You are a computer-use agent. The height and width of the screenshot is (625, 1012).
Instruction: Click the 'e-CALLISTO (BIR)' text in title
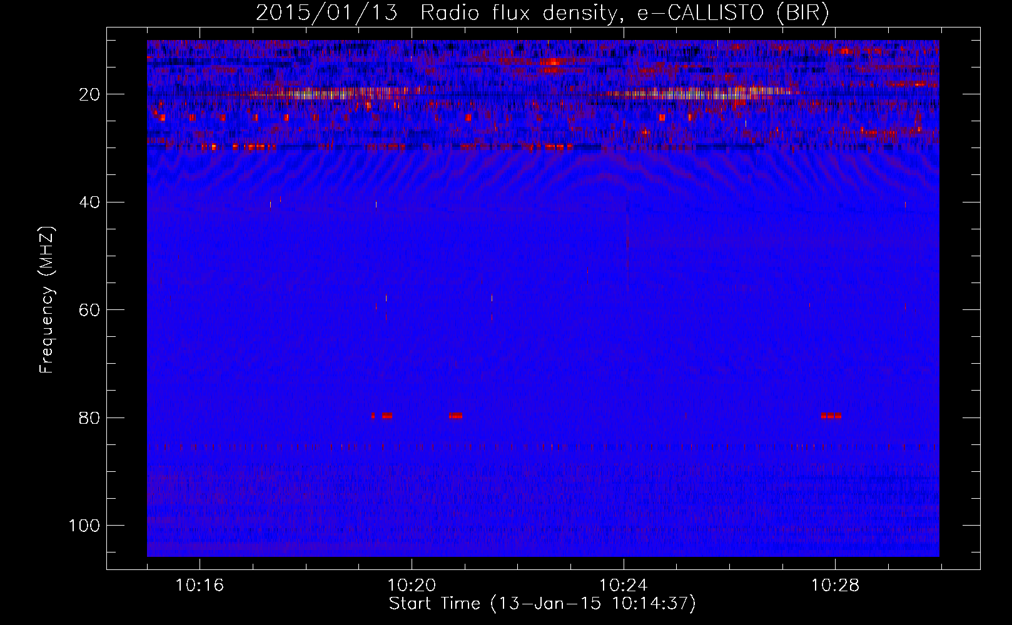(732, 13)
